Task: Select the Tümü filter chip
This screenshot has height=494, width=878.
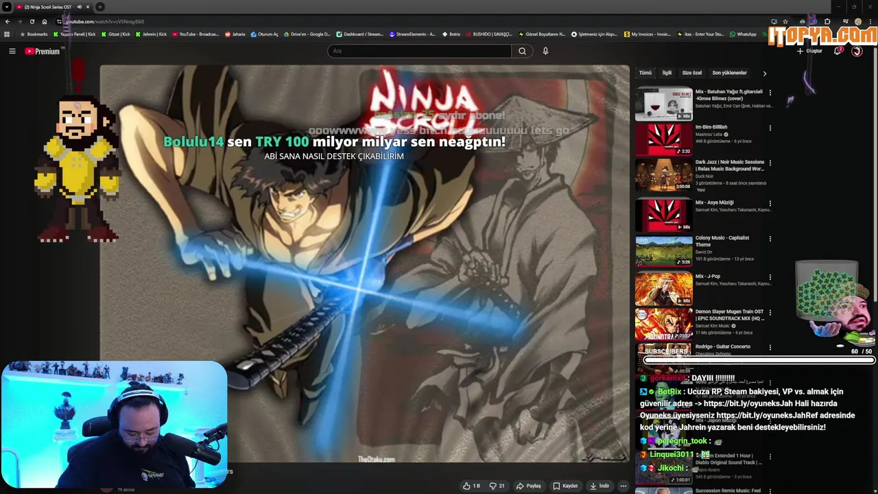Action: tap(645, 73)
